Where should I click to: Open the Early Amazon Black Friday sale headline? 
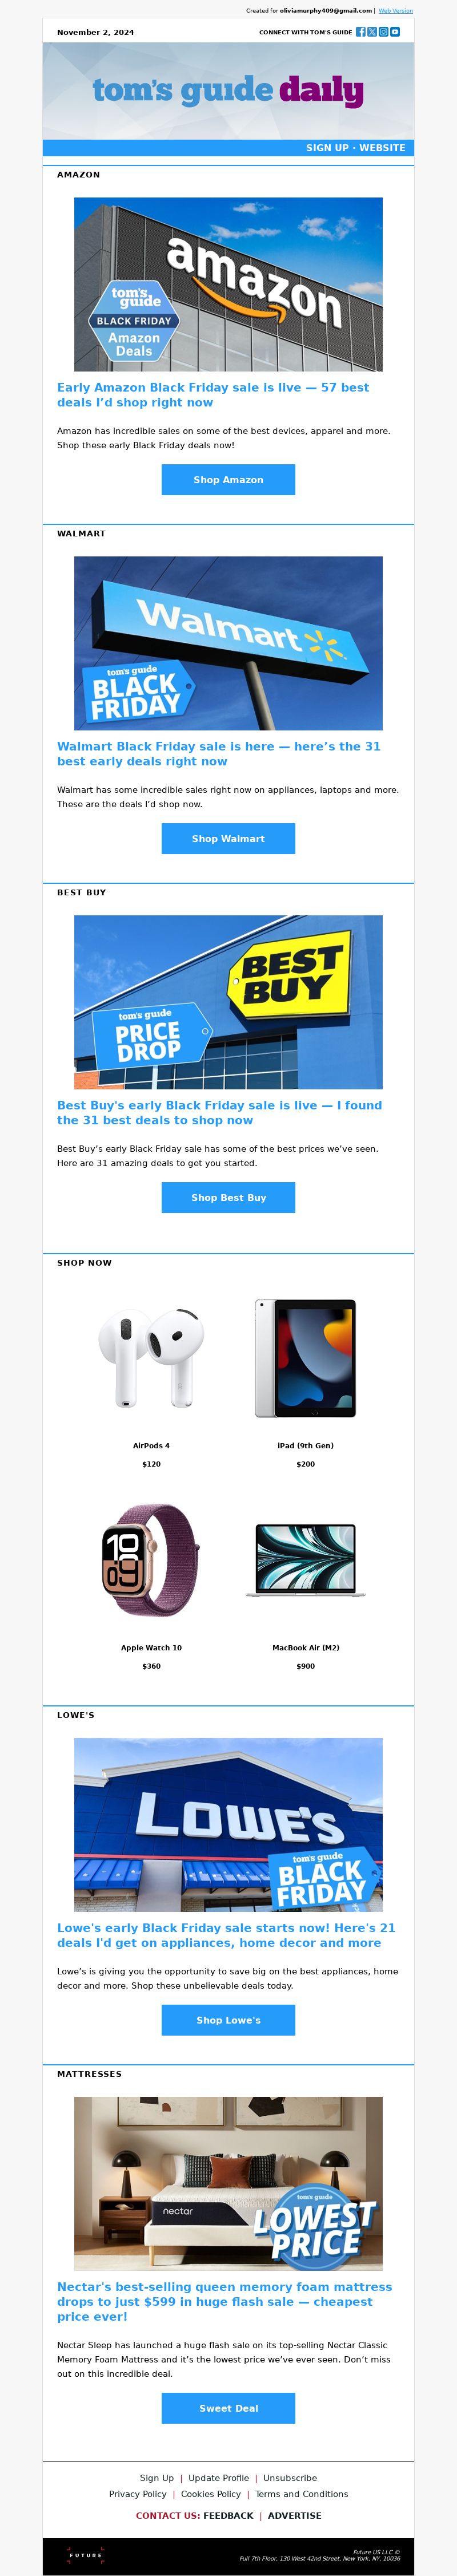click(x=213, y=395)
